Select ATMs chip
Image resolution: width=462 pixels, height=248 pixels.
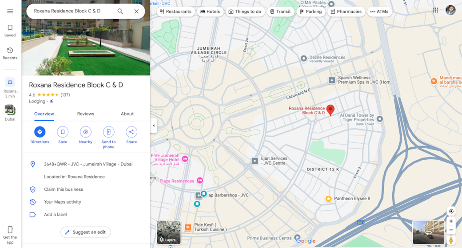click(379, 12)
